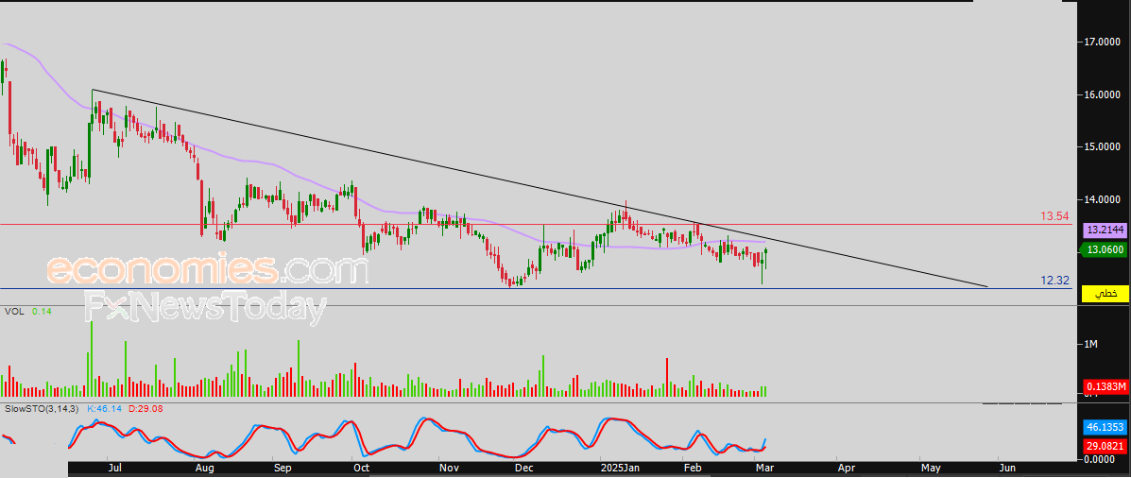Click the D:29.08 stochastic reading
1131x478 pixels.
pos(145,409)
